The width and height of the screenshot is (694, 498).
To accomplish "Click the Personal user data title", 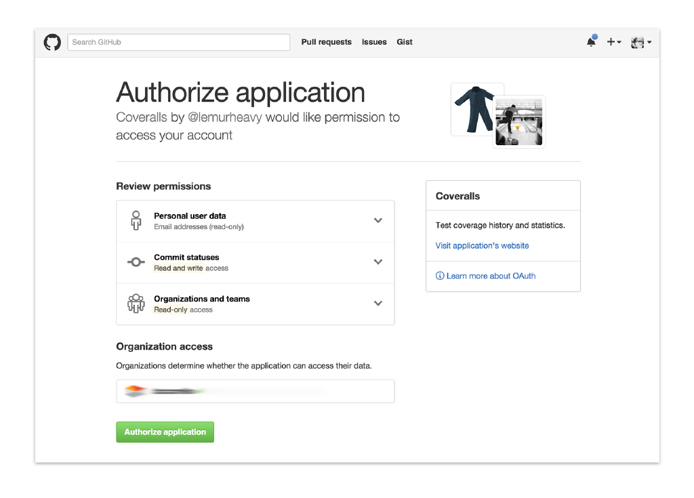I will point(190,216).
